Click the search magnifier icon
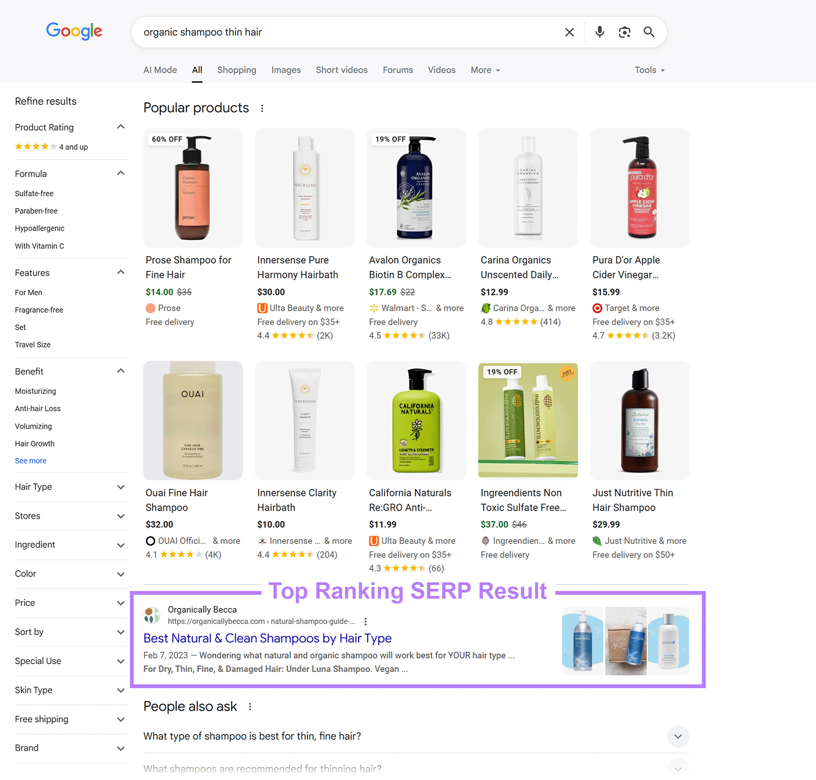The width and height of the screenshot is (816, 780). [649, 32]
